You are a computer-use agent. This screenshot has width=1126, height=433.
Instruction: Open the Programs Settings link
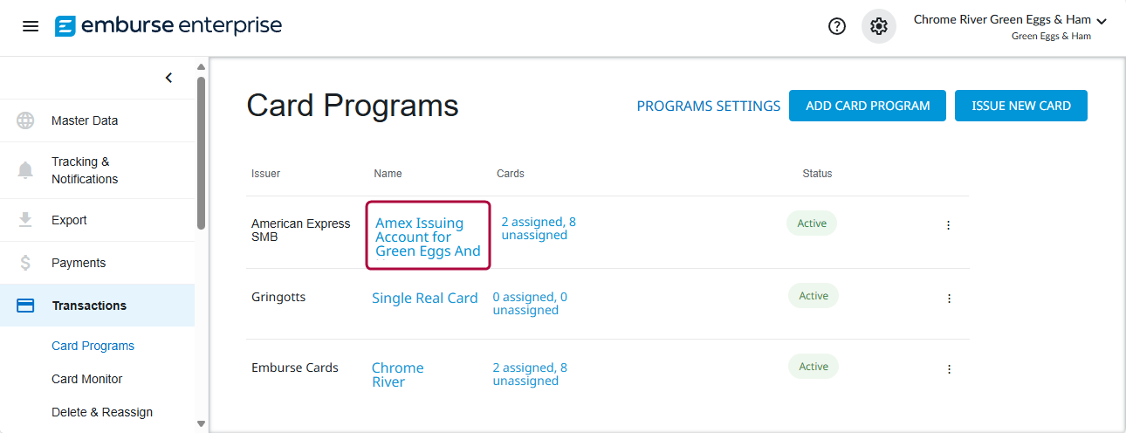point(708,106)
